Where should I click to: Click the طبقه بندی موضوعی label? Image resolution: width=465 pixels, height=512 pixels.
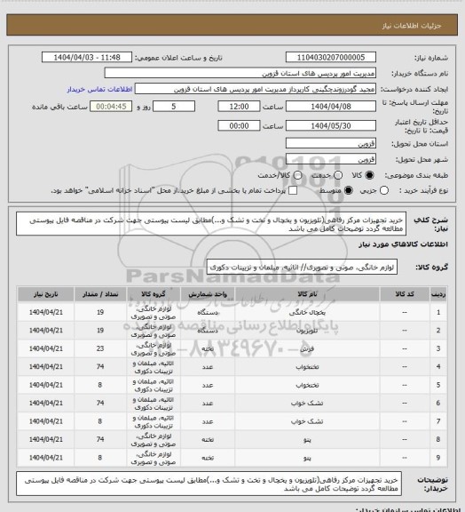[x=417, y=176]
